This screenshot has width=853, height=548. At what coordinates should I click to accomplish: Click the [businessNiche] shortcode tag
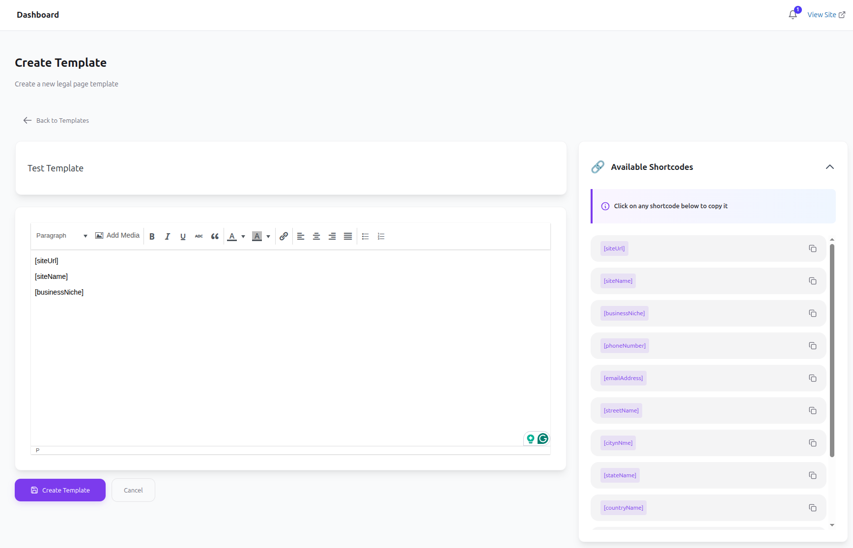(625, 313)
